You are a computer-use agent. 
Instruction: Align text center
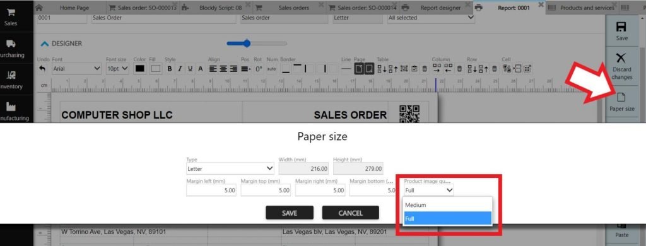(223, 69)
